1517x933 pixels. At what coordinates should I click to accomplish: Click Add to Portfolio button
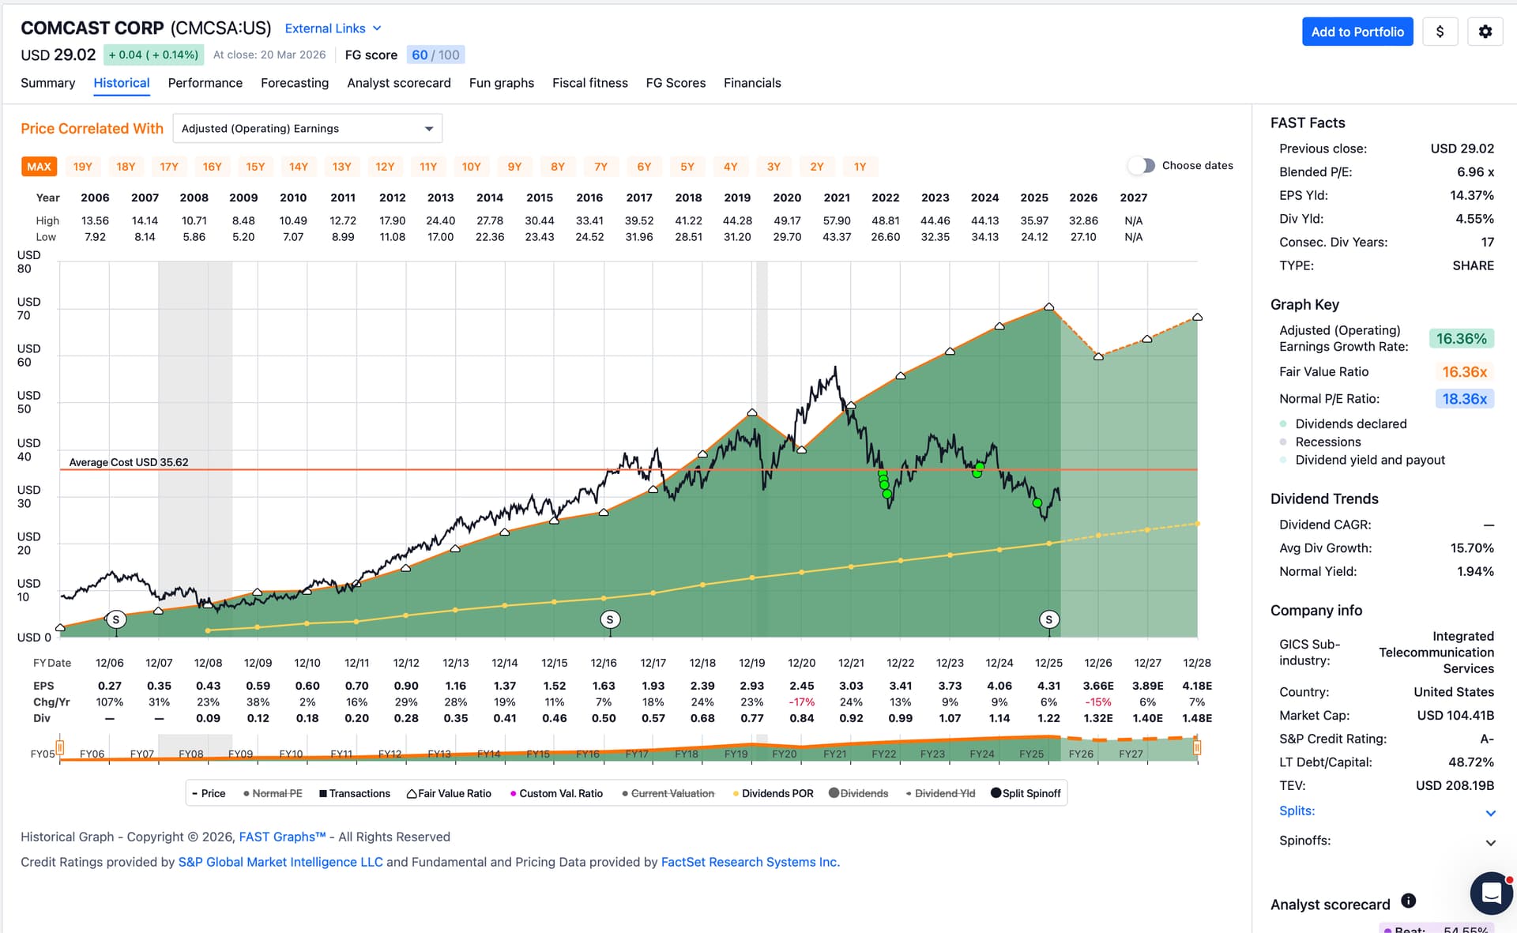click(1357, 32)
